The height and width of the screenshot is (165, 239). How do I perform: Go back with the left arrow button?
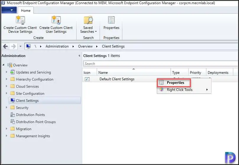pyautogui.click(x=6, y=46)
